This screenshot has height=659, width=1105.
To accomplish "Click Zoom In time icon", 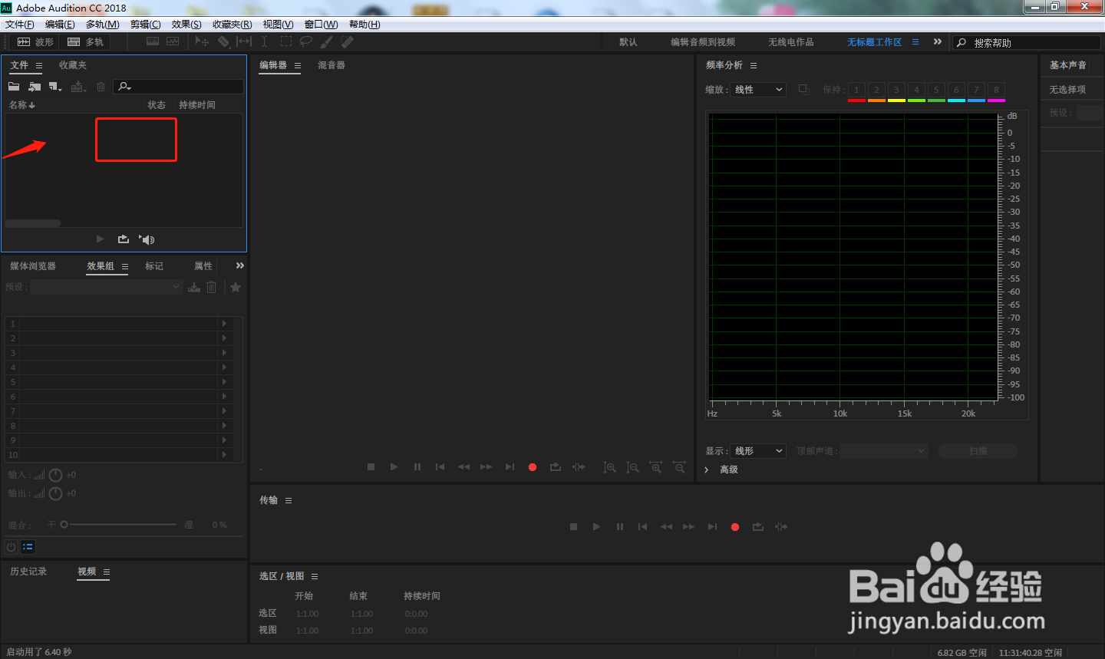I will point(656,467).
